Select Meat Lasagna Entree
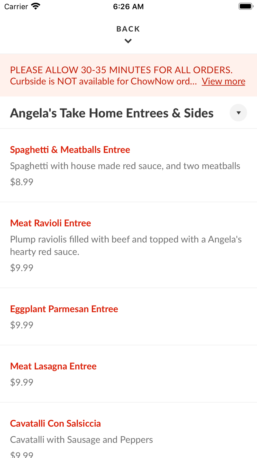The width and height of the screenshot is (257, 458). coord(53,366)
